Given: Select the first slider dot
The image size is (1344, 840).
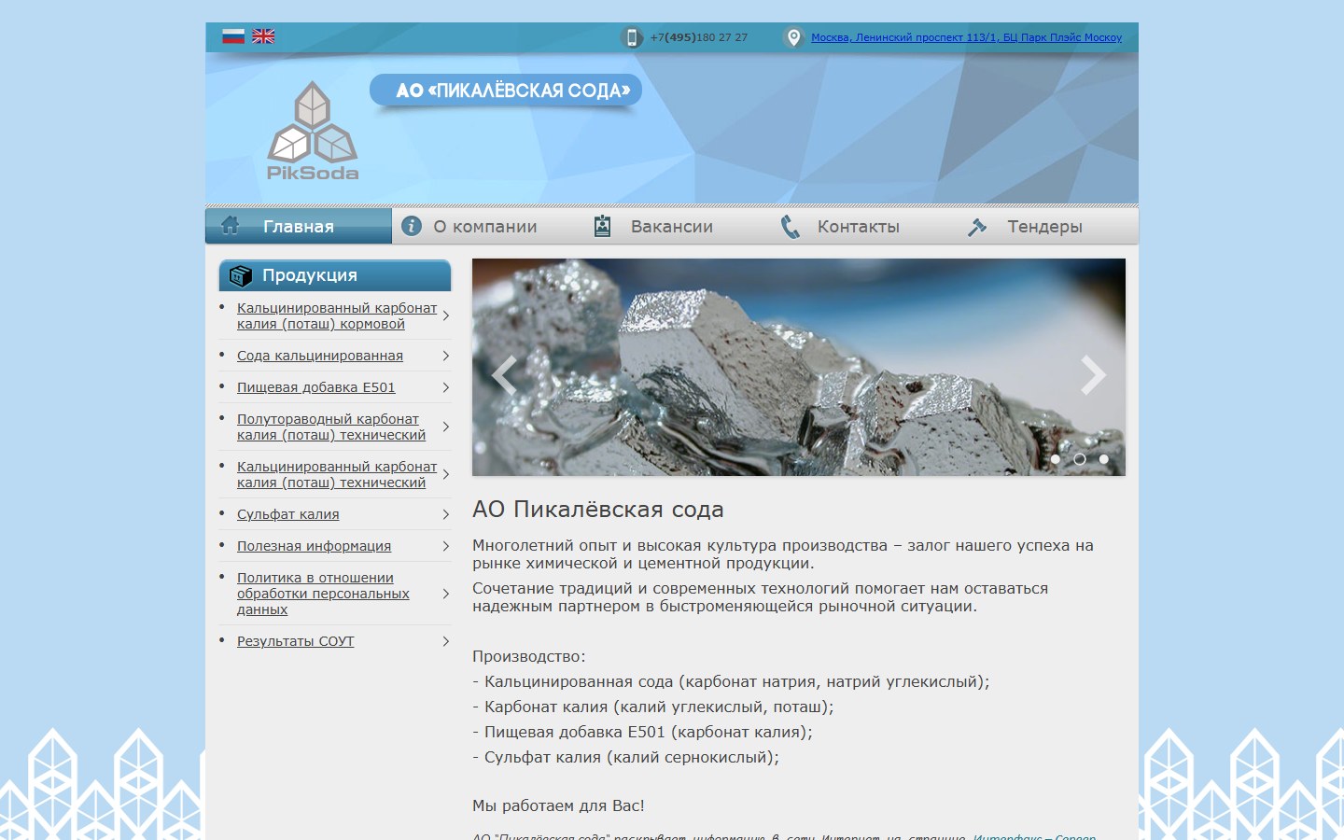Looking at the screenshot, I should click(1056, 459).
